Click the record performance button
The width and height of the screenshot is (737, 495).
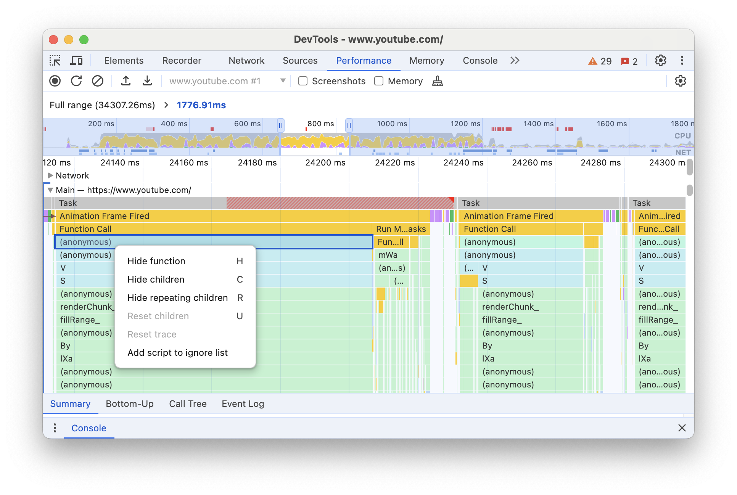click(x=55, y=82)
